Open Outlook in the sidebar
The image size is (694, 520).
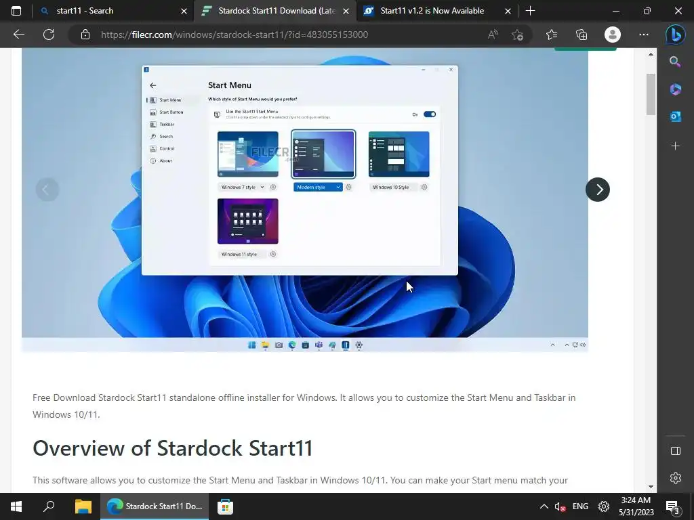point(675,116)
